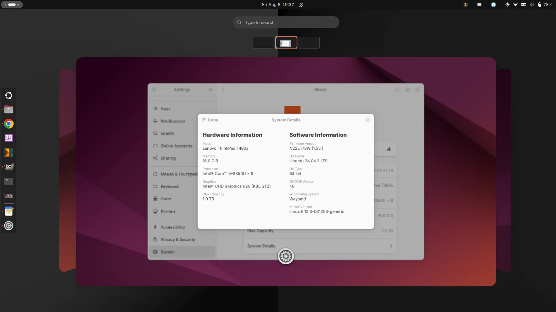556x312 pixels.
Task: Click the Intel UHD Graphics 620 value
Action: pyautogui.click(x=237, y=187)
